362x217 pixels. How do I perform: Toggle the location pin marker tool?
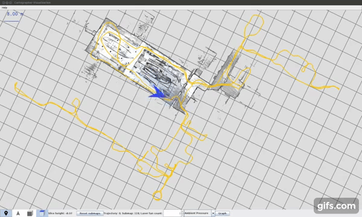(6, 213)
